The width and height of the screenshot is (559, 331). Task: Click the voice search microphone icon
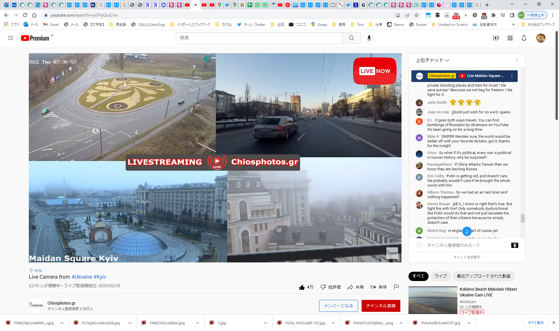pyautogui.click(x=369, y=38)
